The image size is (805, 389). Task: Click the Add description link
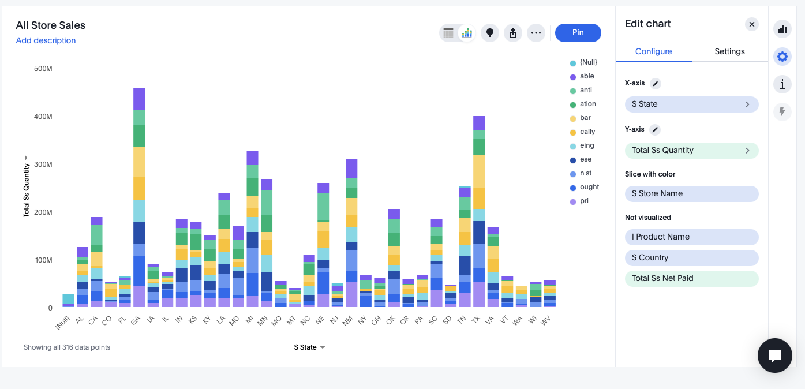click(46, 40)
